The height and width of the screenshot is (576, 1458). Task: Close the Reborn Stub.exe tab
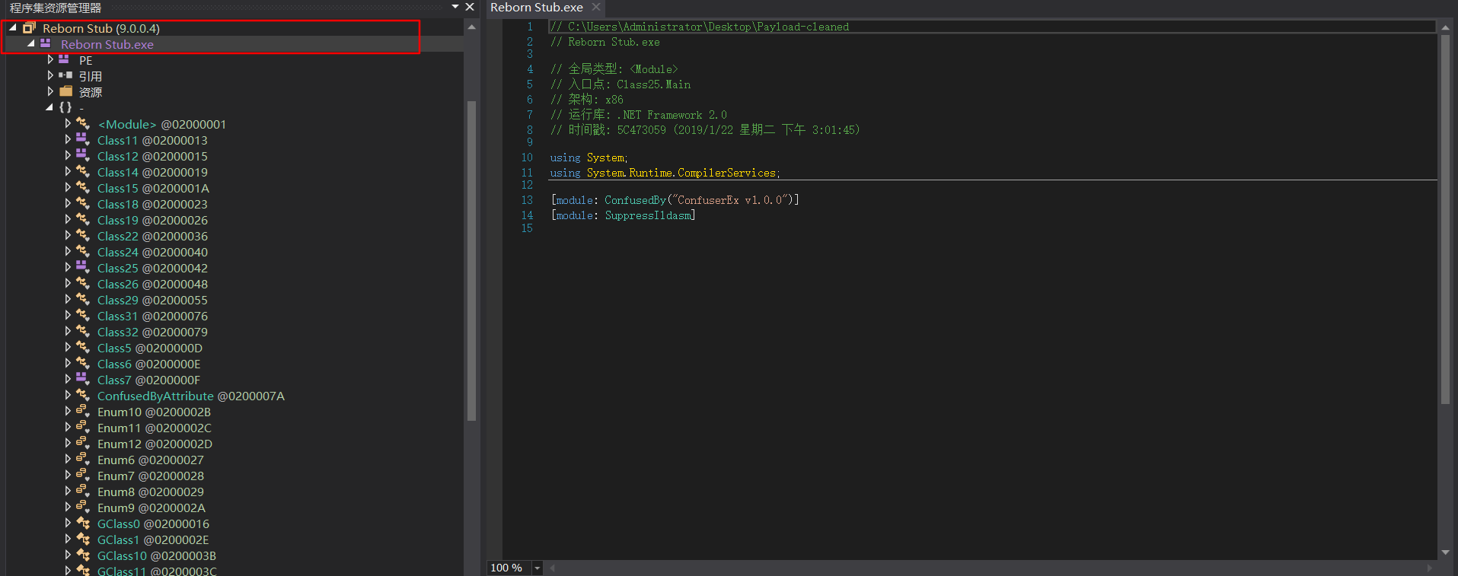pos(596,7)
